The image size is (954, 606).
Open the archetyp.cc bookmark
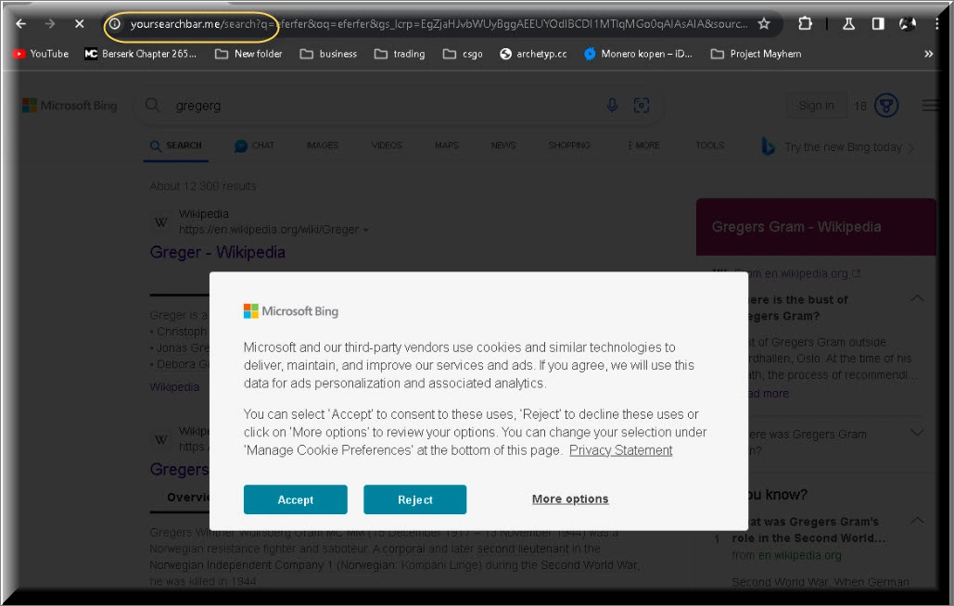pyautogui.click(x=533, y=54)
